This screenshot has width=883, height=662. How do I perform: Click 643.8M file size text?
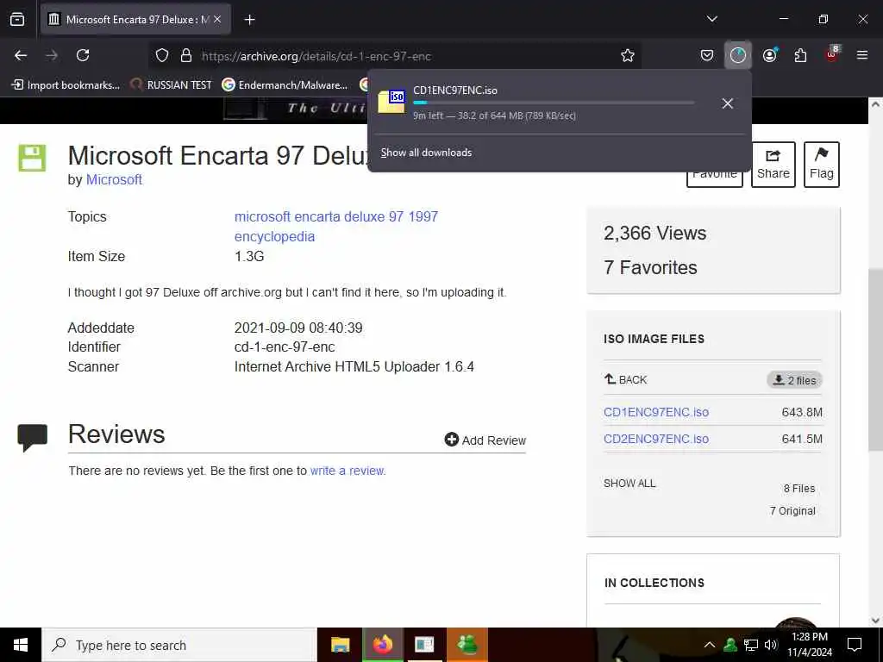(x=802, y=412)
